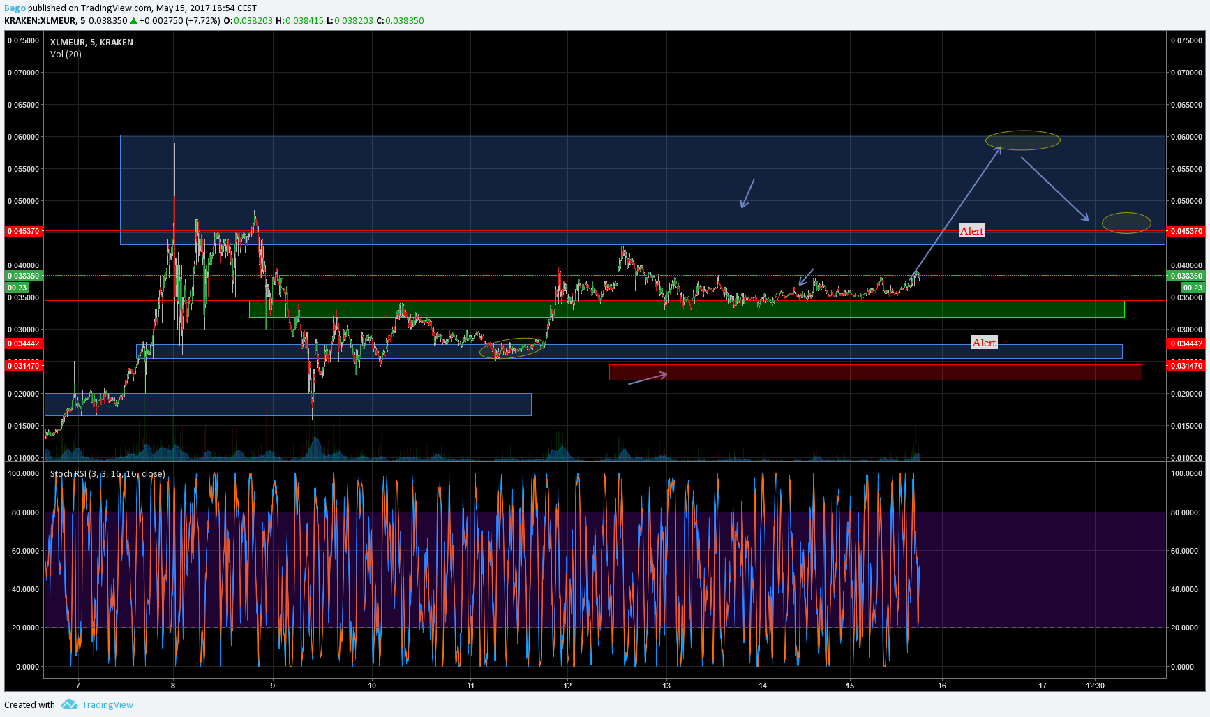Click the red 0.045370 tag on the right scale
1210x717 pixels.
(x=1186, y=231)
